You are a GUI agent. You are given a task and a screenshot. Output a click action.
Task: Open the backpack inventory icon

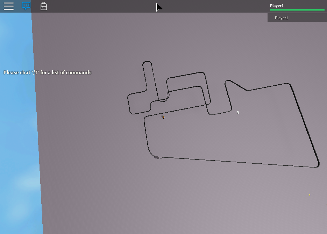coord(44,6)
